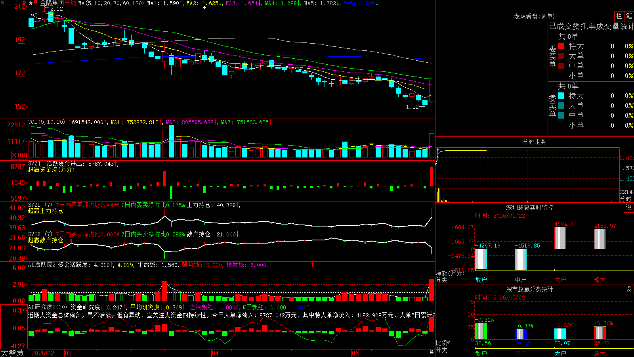Screen dimensions: 634x357
Task: Click the latest red bar in 超赢资金流 chart
Action: (432, 176)
